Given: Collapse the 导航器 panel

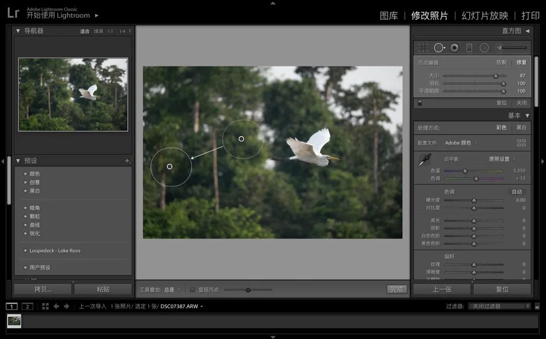Looking at the screenshot, I should pos(18,31).
